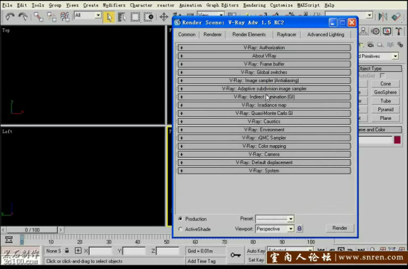The image size is (408, 269).
Task: Click the Render button
Action: 340,228
